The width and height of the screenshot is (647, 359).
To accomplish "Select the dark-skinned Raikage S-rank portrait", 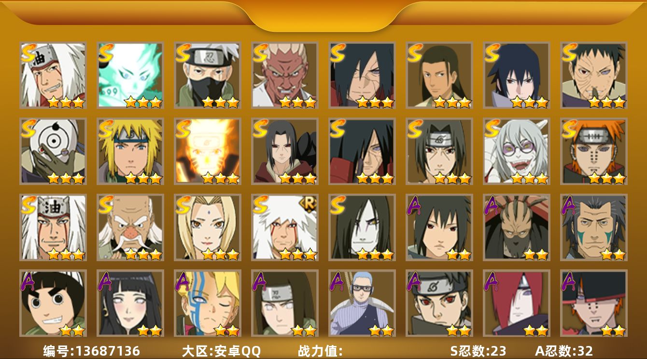I will tap(285, 75).
